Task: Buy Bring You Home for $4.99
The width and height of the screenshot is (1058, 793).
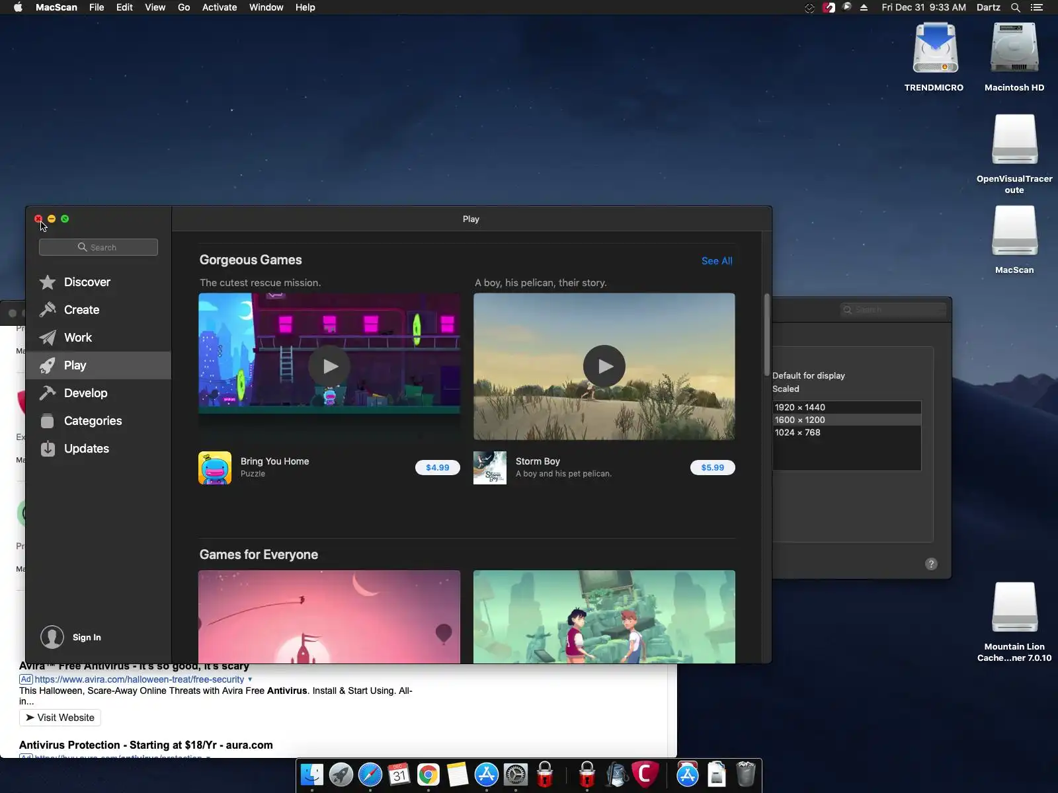Action: [x=437, y=468]
